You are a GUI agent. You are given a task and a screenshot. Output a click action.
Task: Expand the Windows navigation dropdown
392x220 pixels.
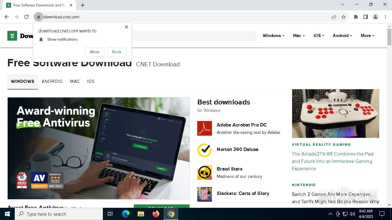(x=273, y=36)
